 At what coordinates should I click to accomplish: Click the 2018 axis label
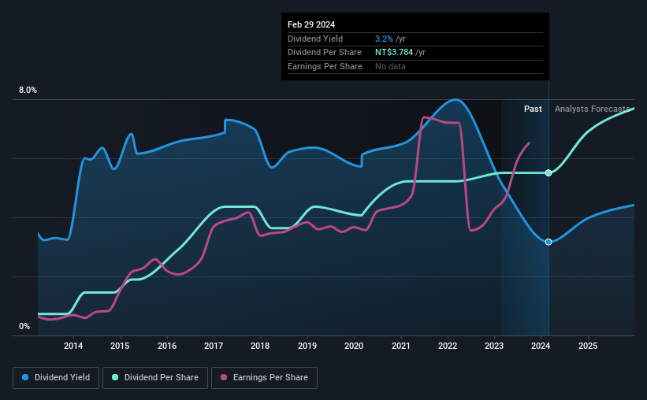[x=260, y=346]
